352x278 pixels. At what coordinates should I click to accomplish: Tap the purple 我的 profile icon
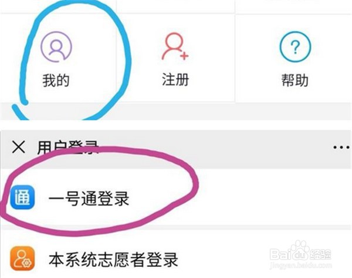(x=56, y=47)
